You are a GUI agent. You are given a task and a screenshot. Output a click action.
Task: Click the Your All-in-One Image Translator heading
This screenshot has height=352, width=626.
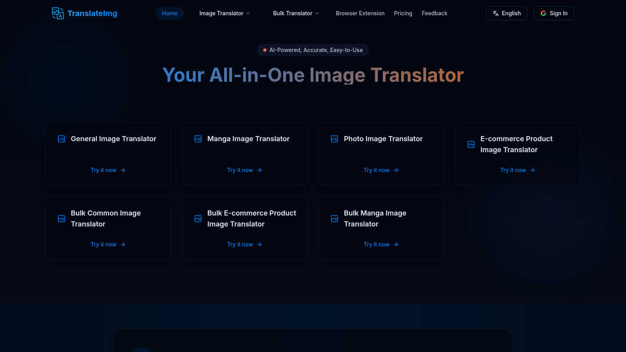(x=313, y=75)
